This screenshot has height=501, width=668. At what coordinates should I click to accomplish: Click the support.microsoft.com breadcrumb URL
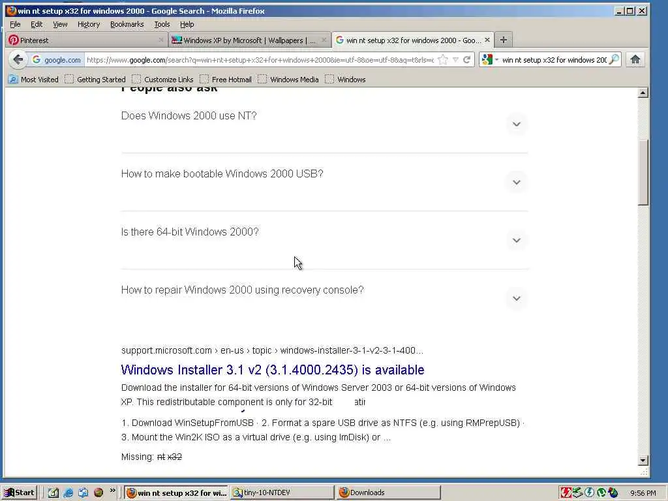point(272,350)
